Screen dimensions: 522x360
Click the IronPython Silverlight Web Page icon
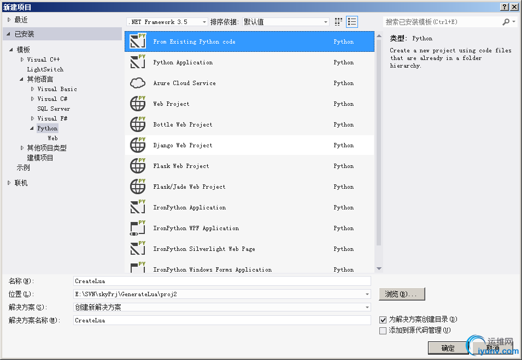point(138,249)
